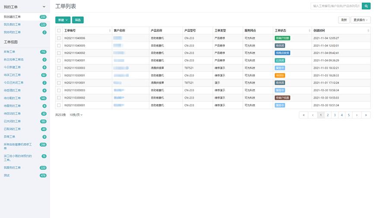Click T87521 model in W202111030003 row
Viewport: 376px width, 218px height.
[189, 68]
